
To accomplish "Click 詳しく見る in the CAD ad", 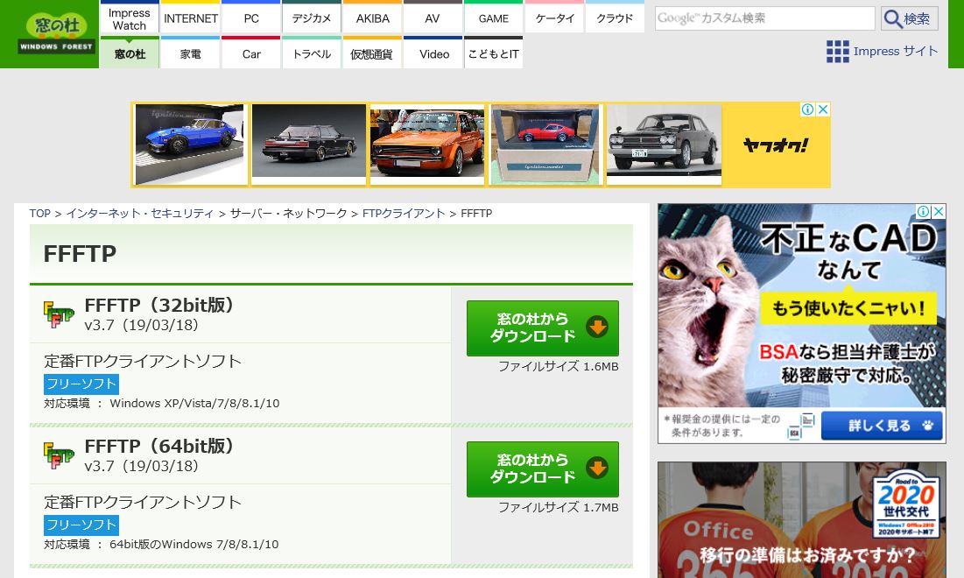I will 882,426.
